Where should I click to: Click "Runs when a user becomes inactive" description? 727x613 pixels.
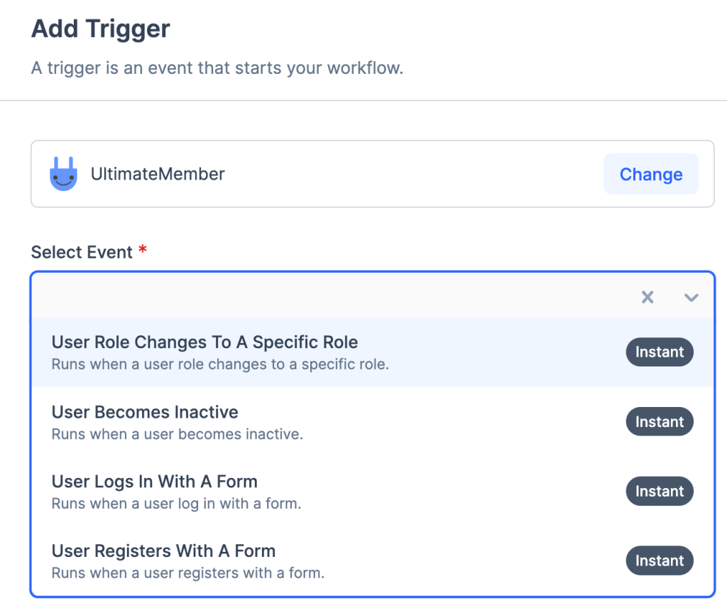pos(177,434)
